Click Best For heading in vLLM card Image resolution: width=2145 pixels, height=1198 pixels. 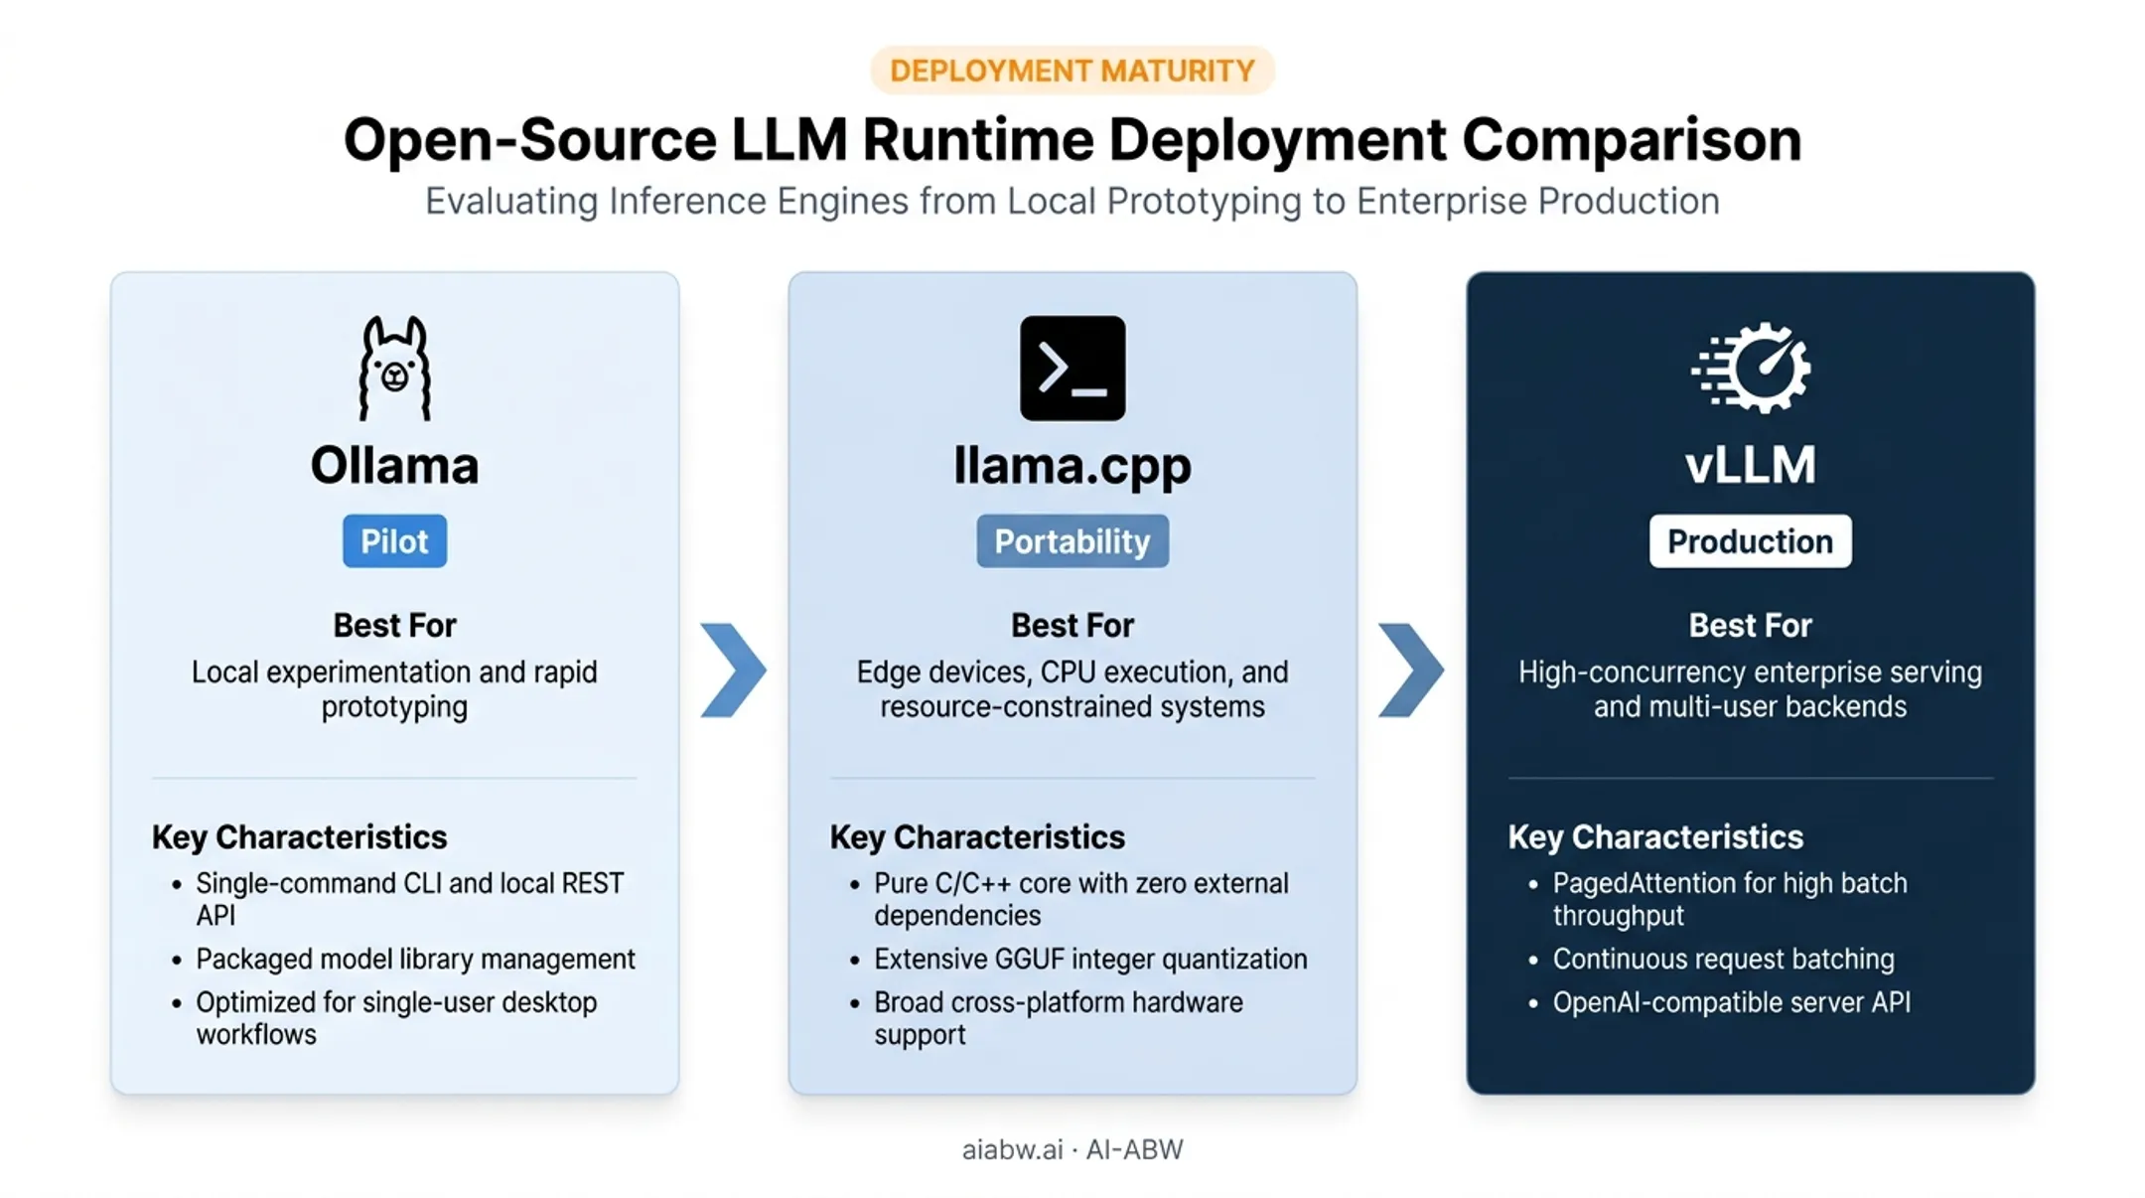(x=1751, y=625)
